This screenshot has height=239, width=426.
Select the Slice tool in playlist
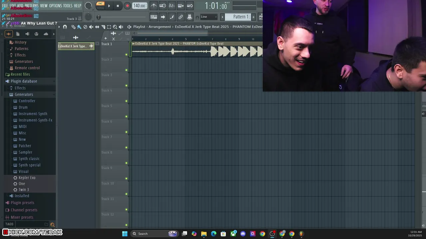point(103,27)
